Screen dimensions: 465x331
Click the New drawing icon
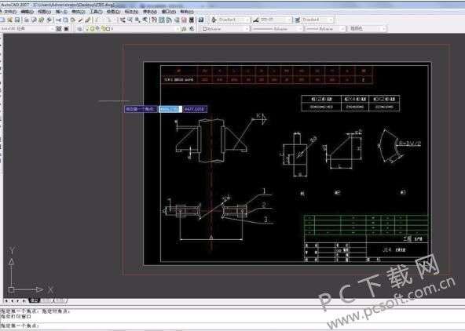(x=2, y=20)
